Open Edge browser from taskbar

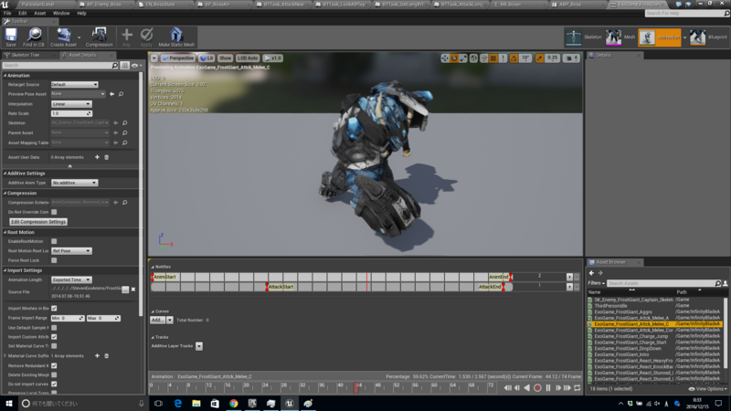click(x=177, y=404)
